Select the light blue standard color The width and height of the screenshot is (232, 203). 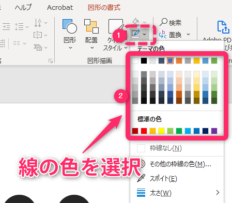pos(188,131)
